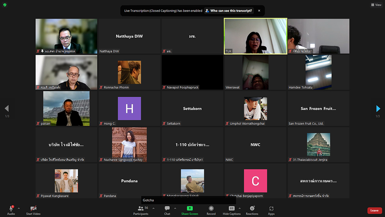Go to previous page of participants
This screenshot has height=217, width=385.
tap(7, 109)
